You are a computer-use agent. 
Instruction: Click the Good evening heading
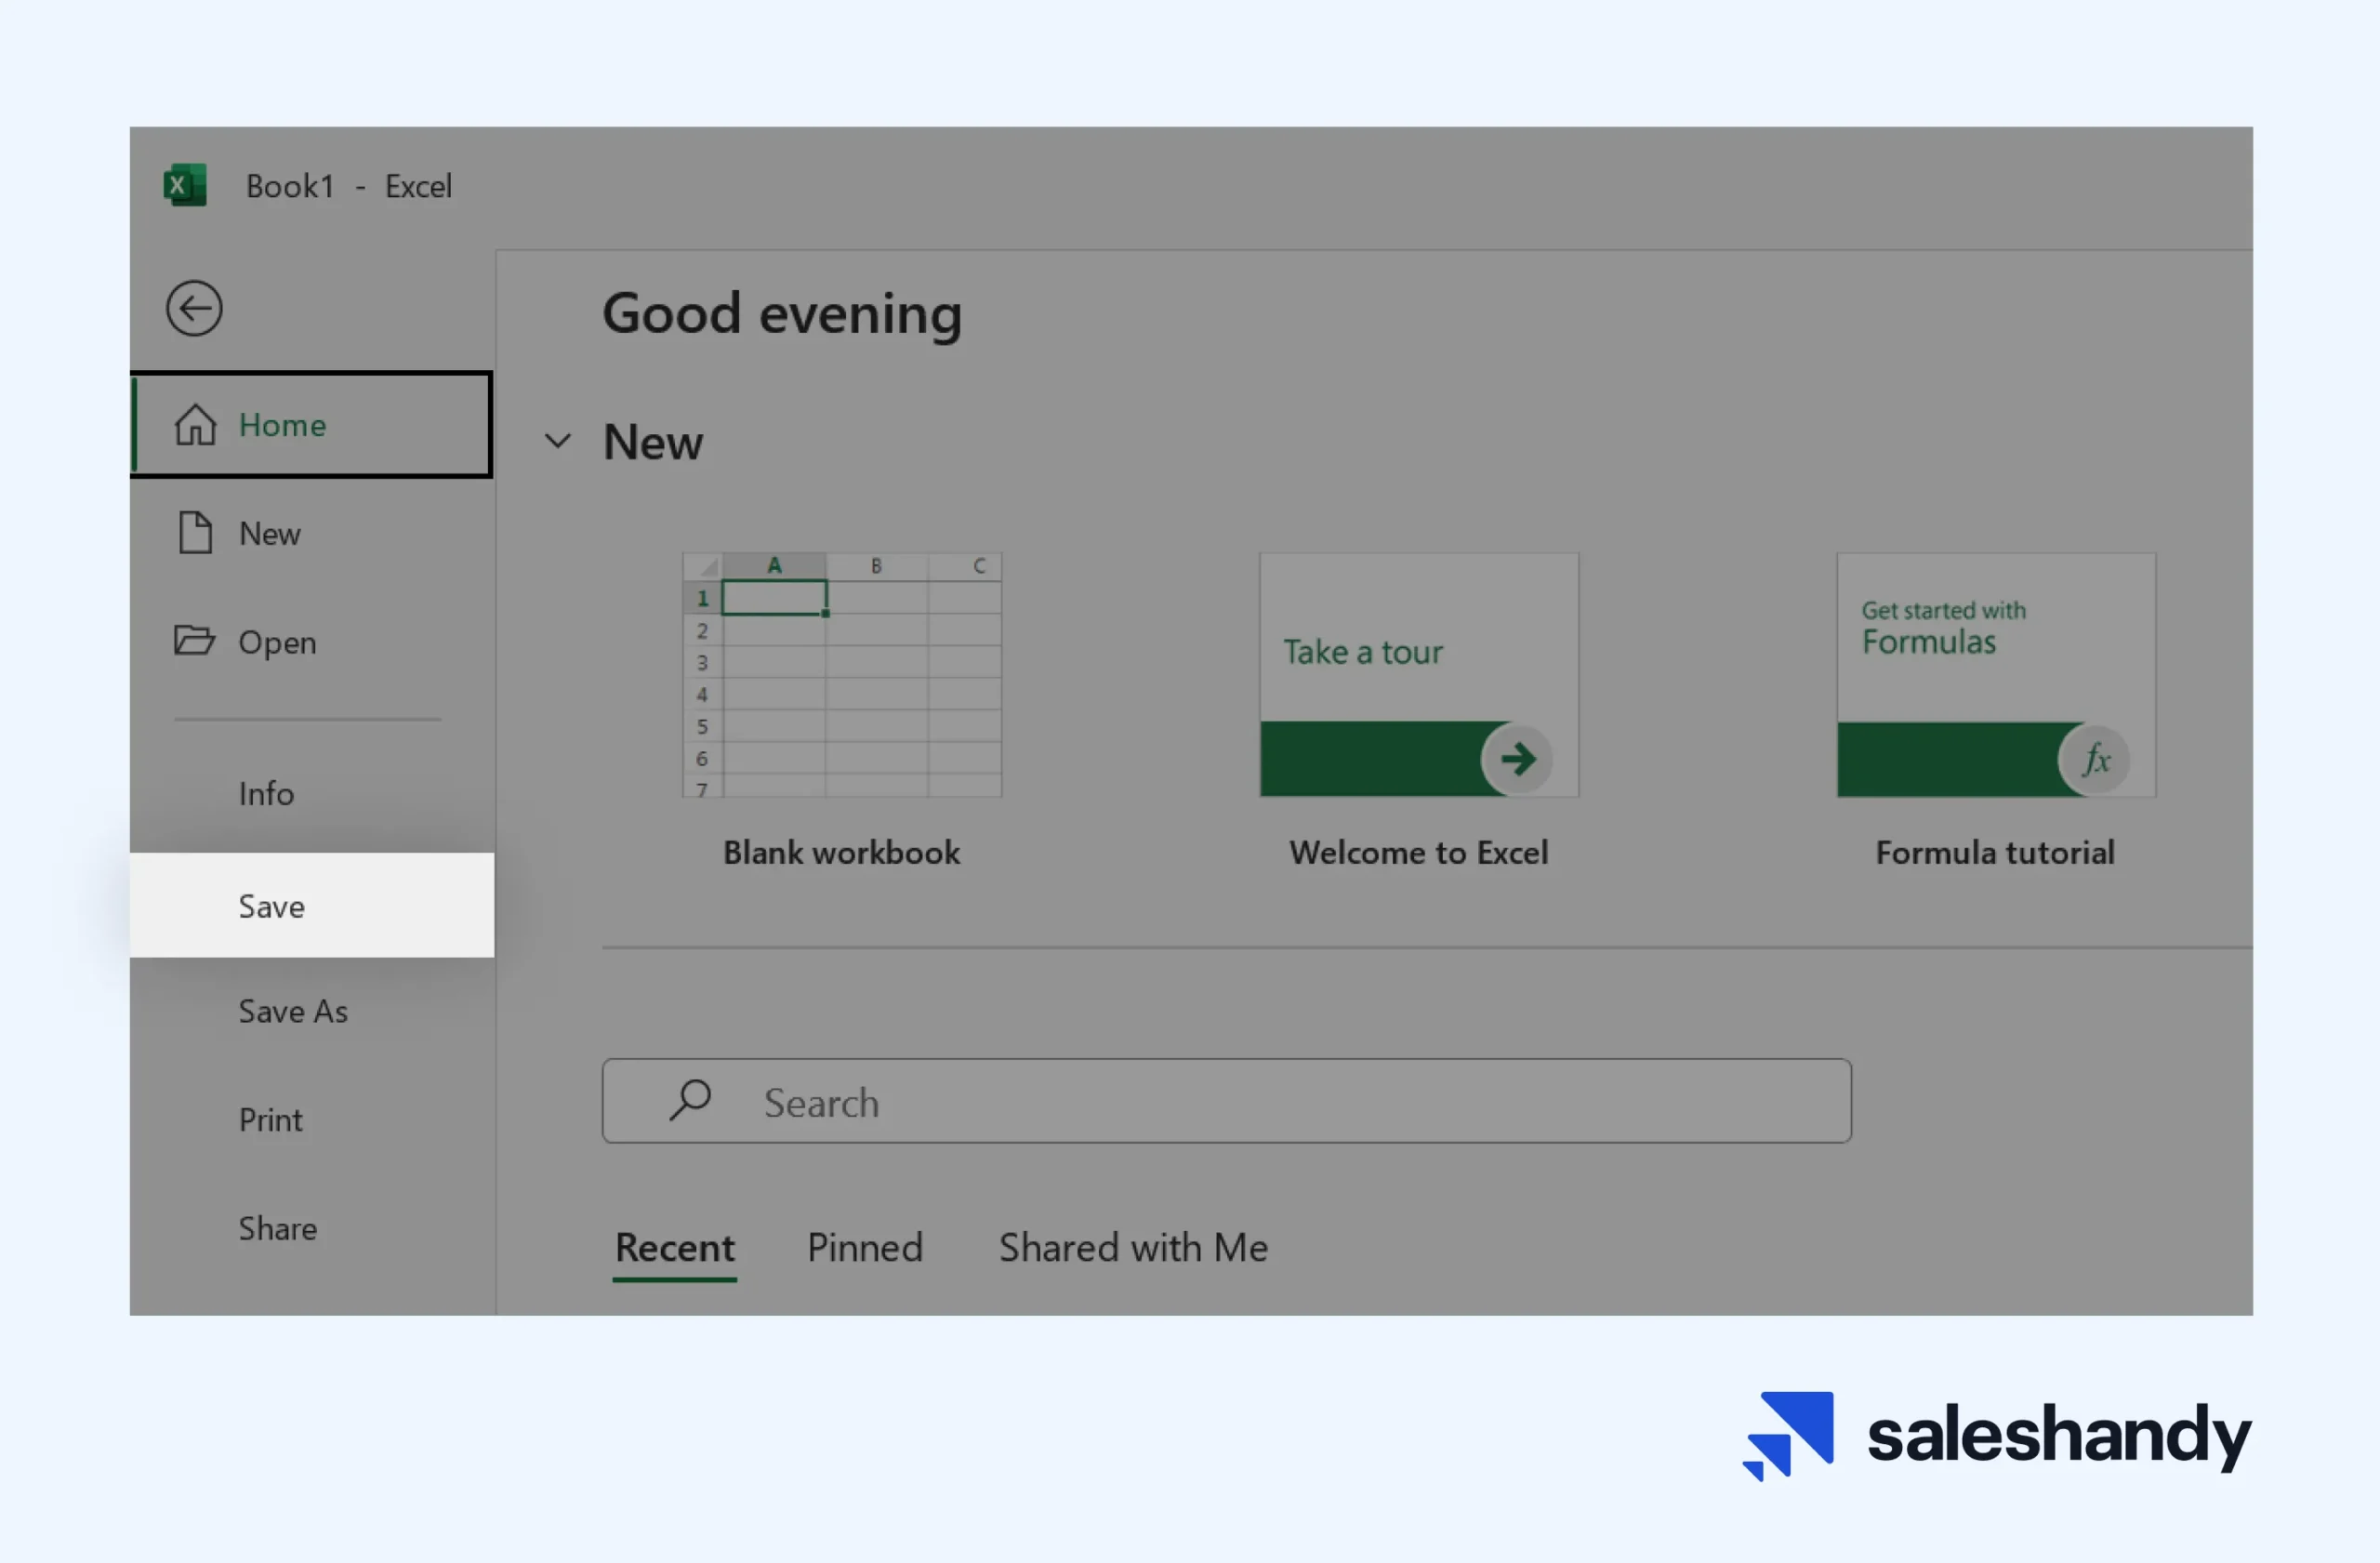(x=782, y=314)
